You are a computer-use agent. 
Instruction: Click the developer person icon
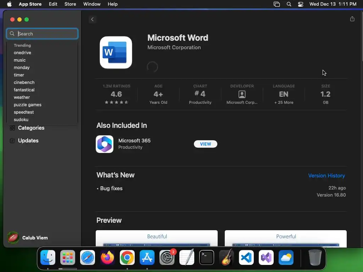pos(242,94)
